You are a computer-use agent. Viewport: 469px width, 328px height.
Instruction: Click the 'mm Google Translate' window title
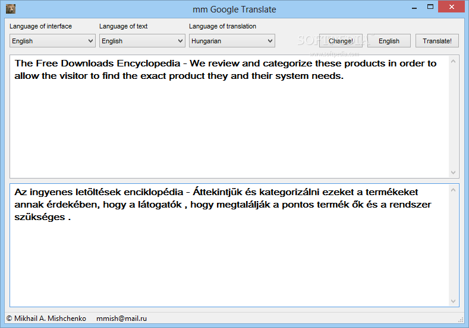pyautogui.click(x=234, y=9)
